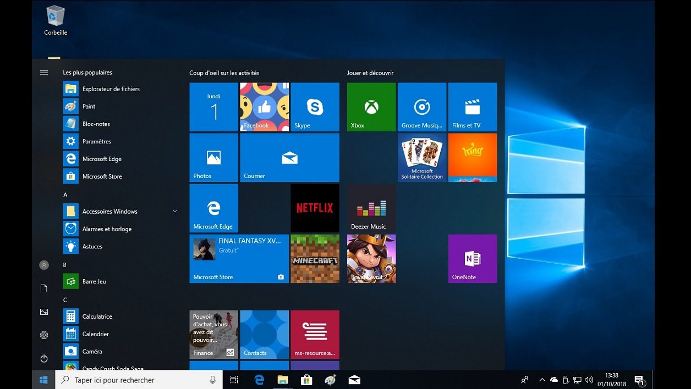Click the Windows Start button
The height and width of the screenshot is (389, 691).
43,380
